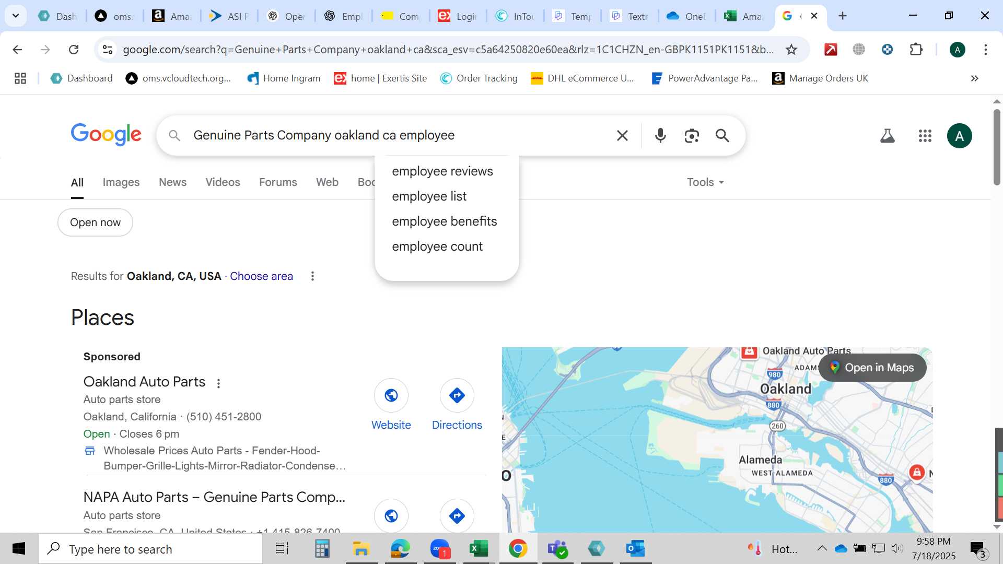Select the News tab
Image resolution: width=1003 pixels, height=564 pixels.
coord(172,182)
